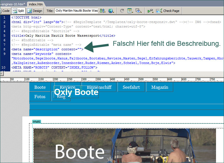Click the Magazin navigation link

click(160, 87)
